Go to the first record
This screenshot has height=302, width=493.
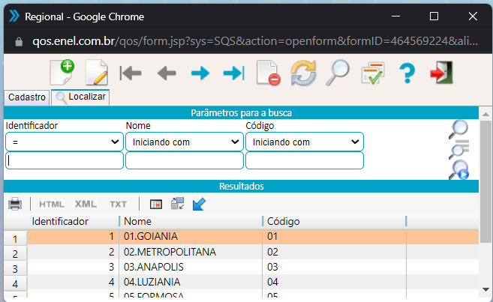click(x=131, y=73)
